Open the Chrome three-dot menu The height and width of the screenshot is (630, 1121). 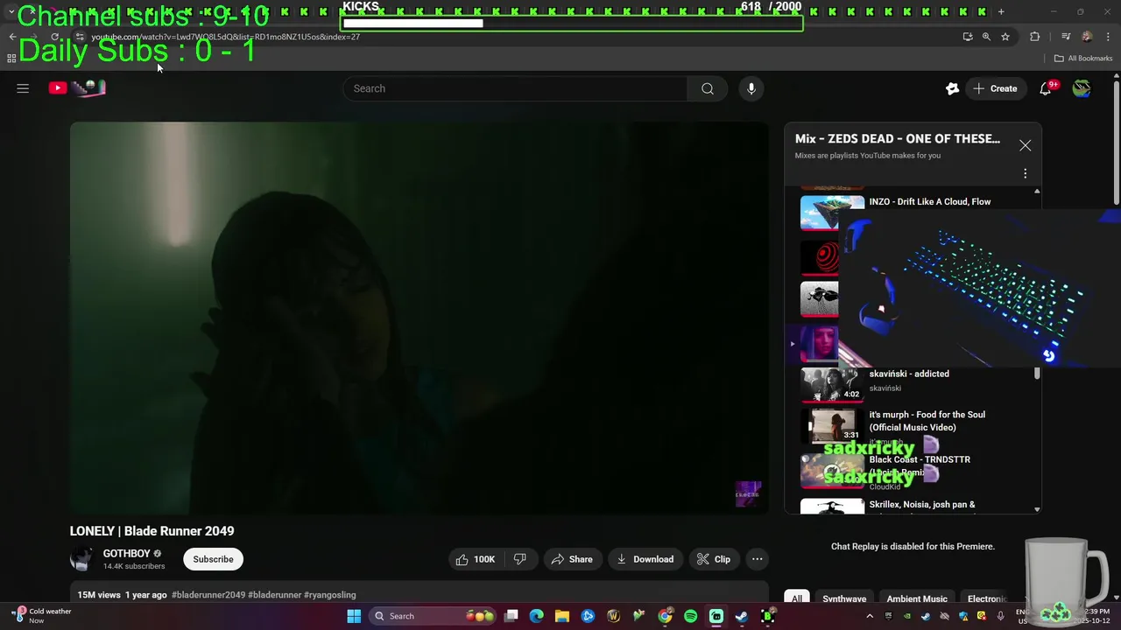[x=1109, y=37]
